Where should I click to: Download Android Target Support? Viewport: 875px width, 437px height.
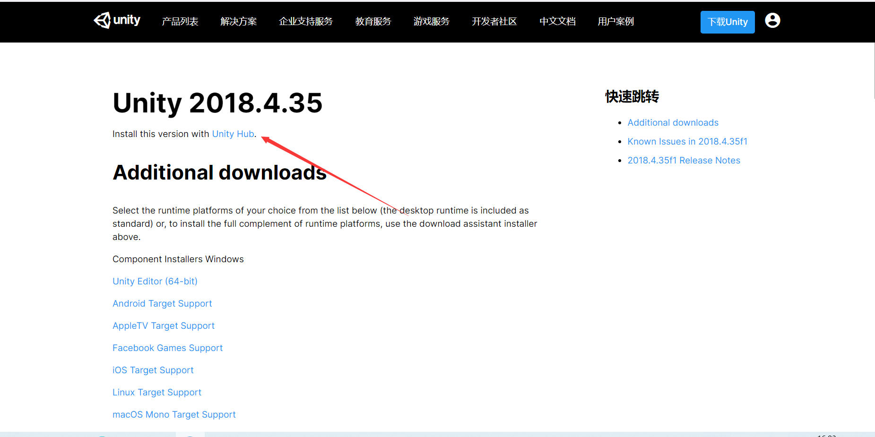coord(162,303)
